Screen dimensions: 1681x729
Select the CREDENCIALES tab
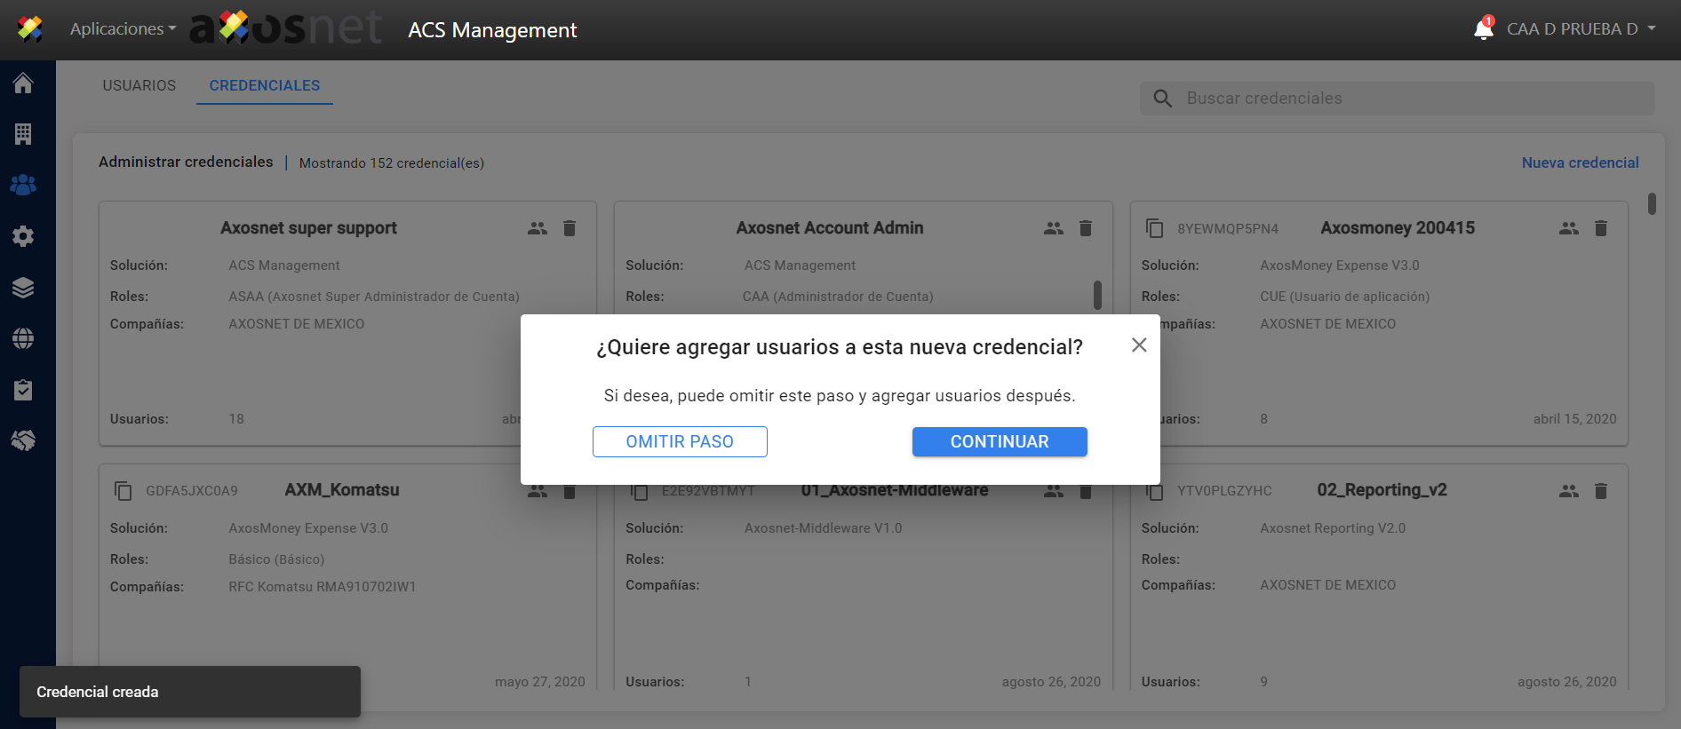265,85
